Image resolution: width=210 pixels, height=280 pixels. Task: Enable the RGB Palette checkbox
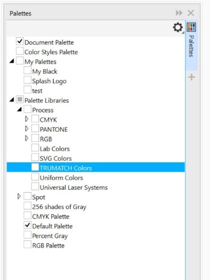(27, 245)
